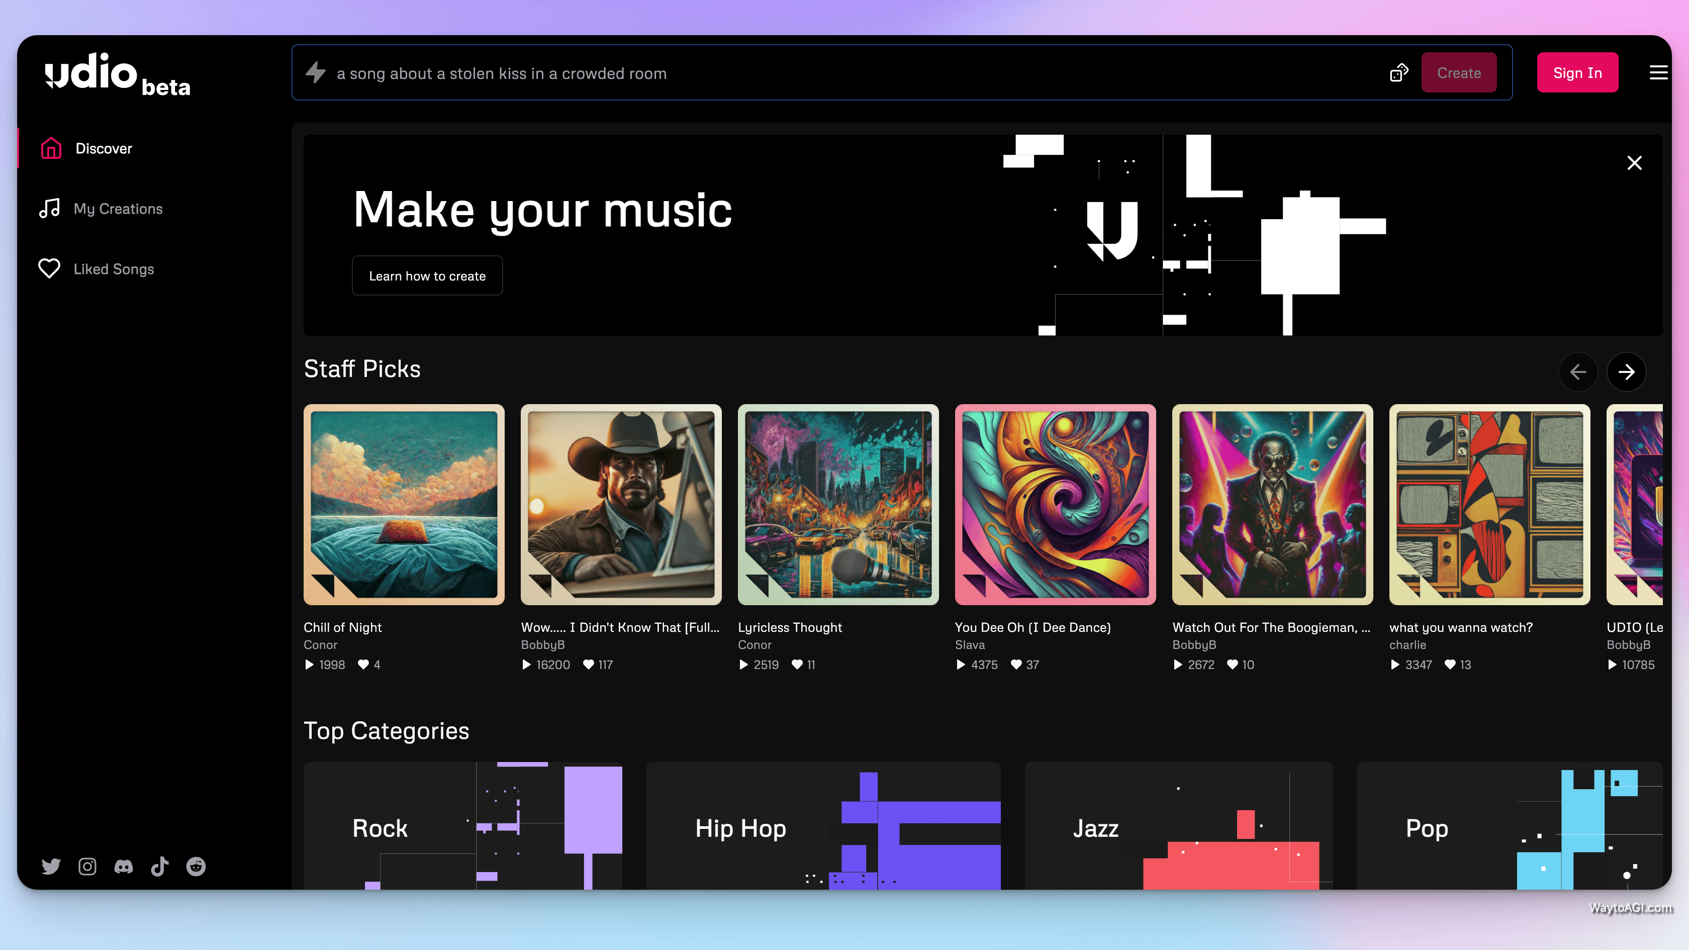Open Udio's Instagram icon
The image size is (1689, 950).
(87, 866)
